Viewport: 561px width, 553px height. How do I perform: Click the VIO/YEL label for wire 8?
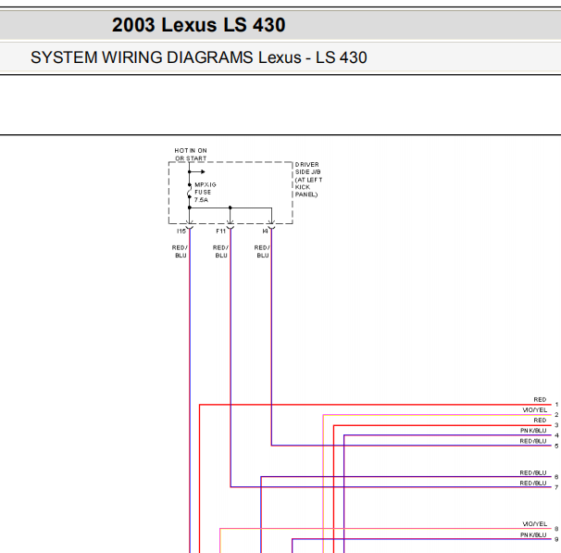[534, 524]
